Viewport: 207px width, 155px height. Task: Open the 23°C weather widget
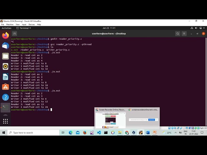167,133
